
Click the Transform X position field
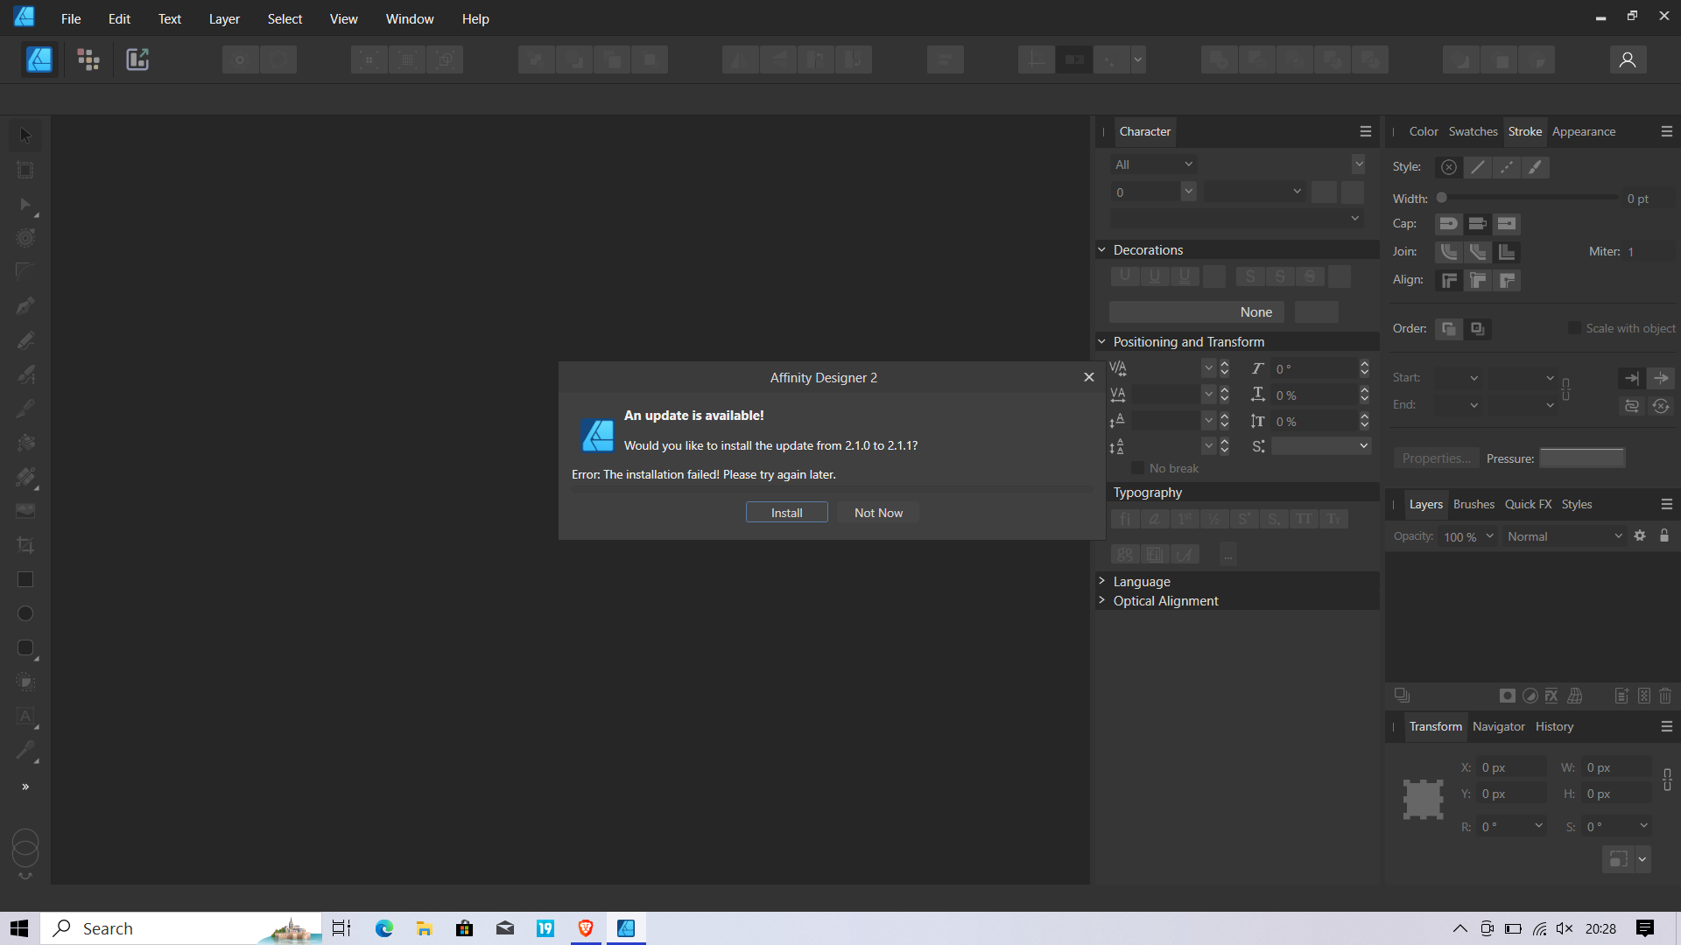tap(1511, 767)
